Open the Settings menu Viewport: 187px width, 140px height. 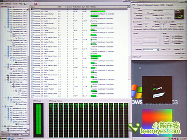point(8,4)
